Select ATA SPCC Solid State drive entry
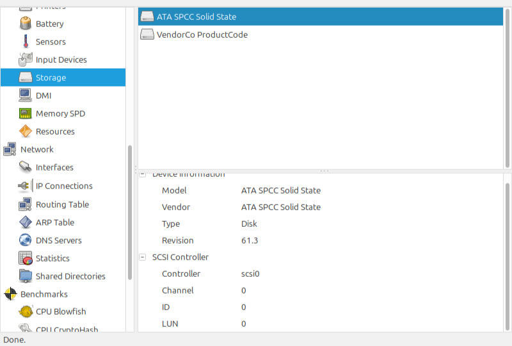The image size is (512, 346). point(321,17)
